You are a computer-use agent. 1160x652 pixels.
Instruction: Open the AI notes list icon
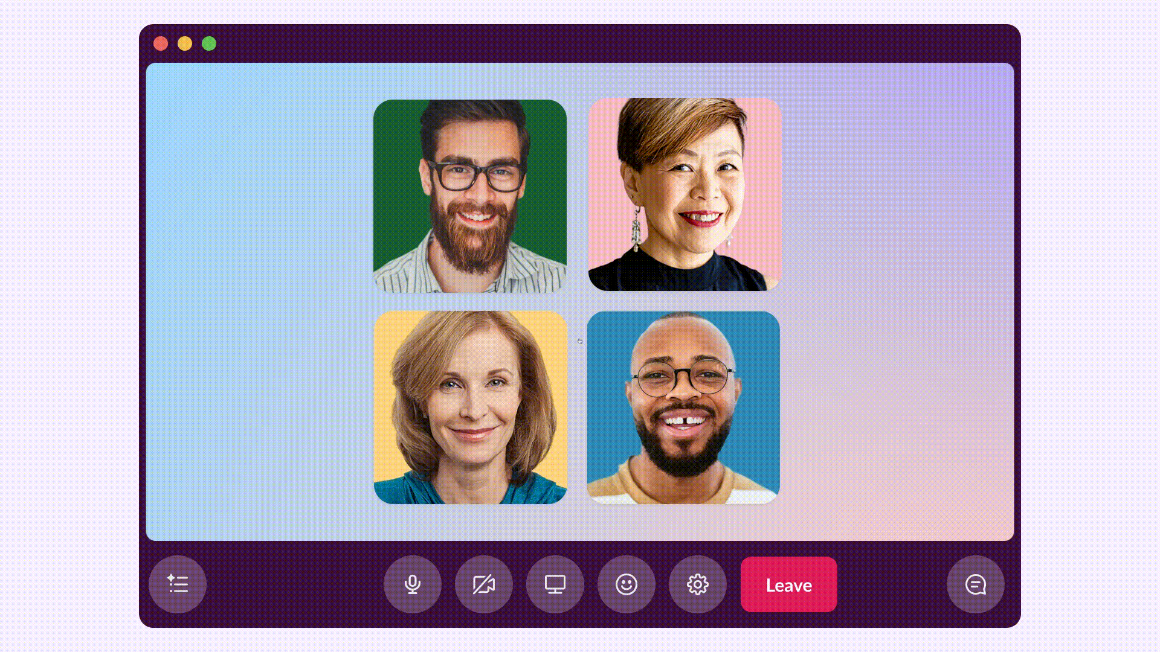pos(178,584)
